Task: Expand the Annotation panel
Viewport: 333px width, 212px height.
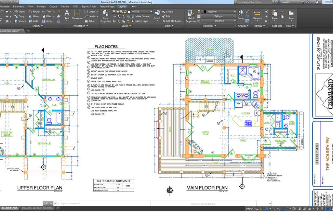Action: [x=81, y=26]
